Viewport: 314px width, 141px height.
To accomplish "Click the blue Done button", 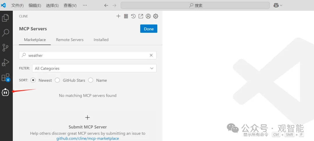I will (x=149, y=29).
